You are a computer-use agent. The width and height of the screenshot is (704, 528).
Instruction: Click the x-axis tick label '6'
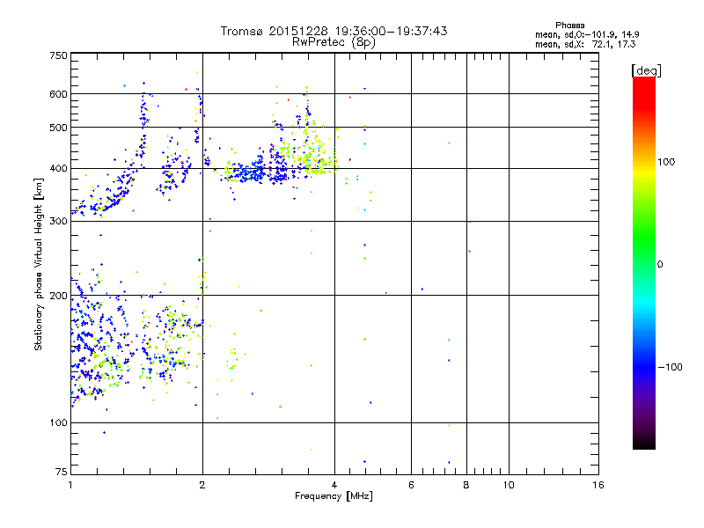point(411,485)
